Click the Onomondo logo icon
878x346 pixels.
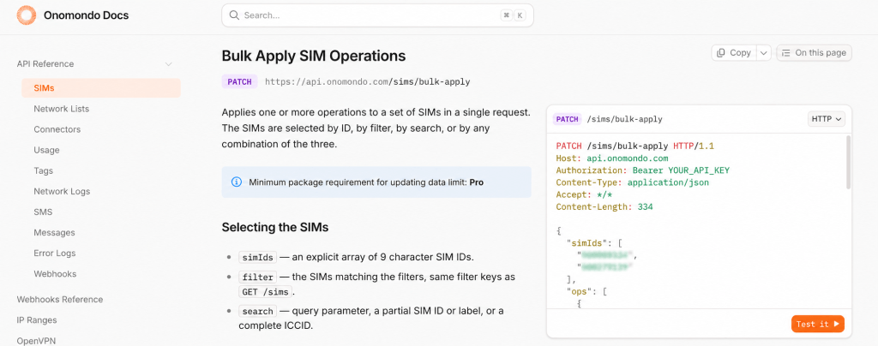[x=27, y=15]
